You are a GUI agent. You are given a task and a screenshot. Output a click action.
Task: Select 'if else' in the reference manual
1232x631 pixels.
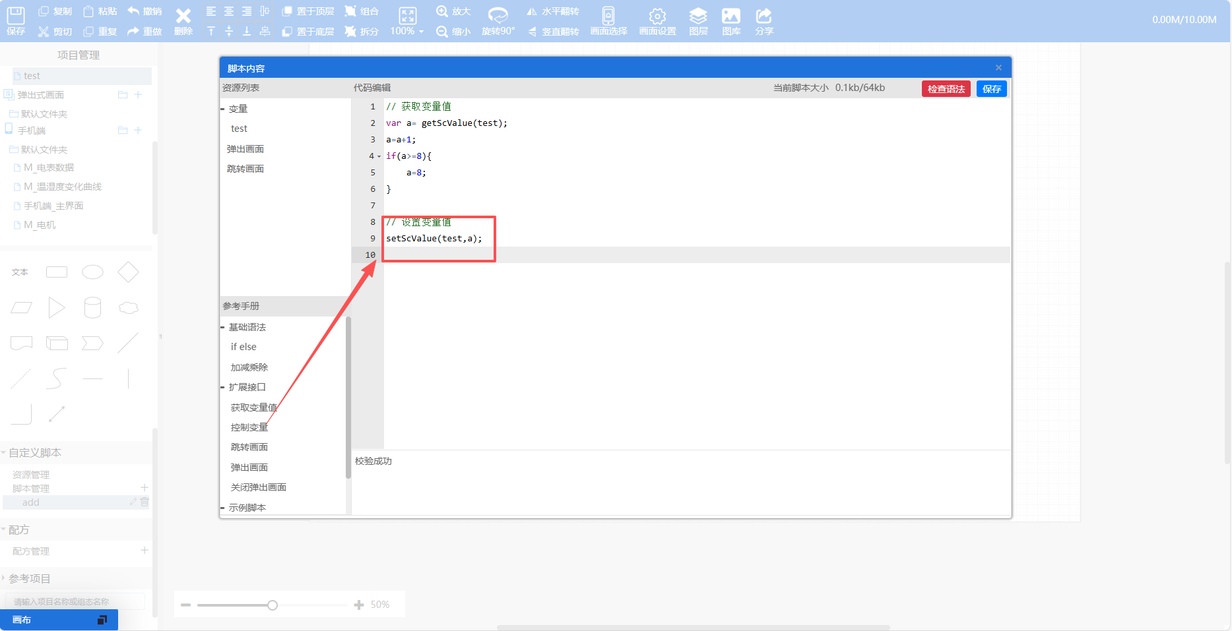coord(243,347)
